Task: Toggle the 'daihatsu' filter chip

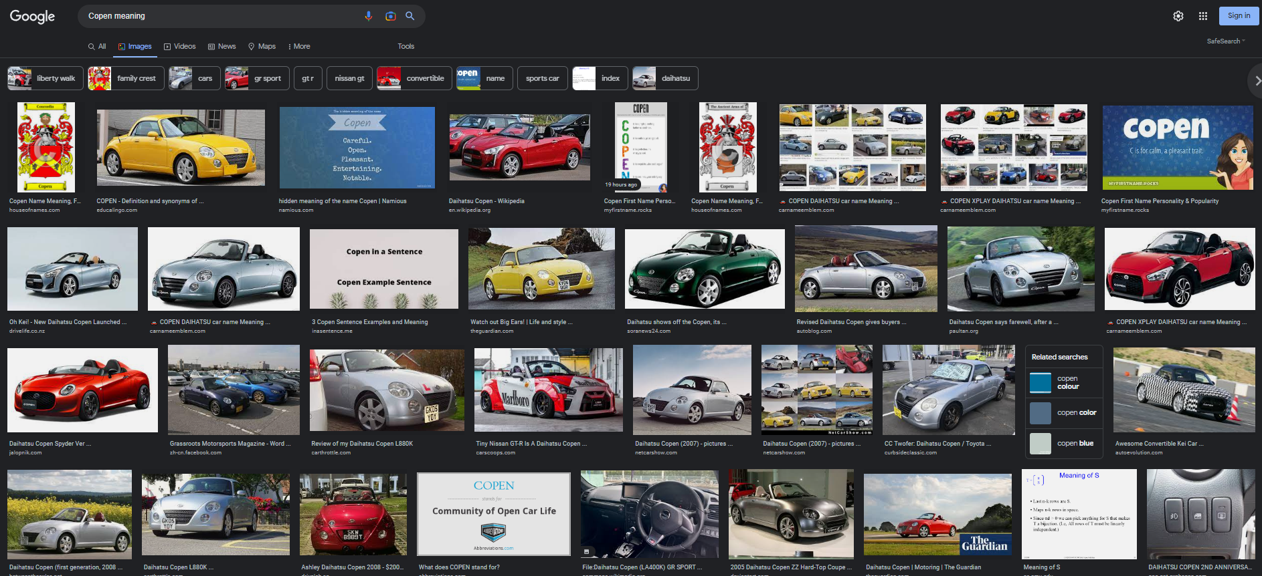Action: (665, 78)
